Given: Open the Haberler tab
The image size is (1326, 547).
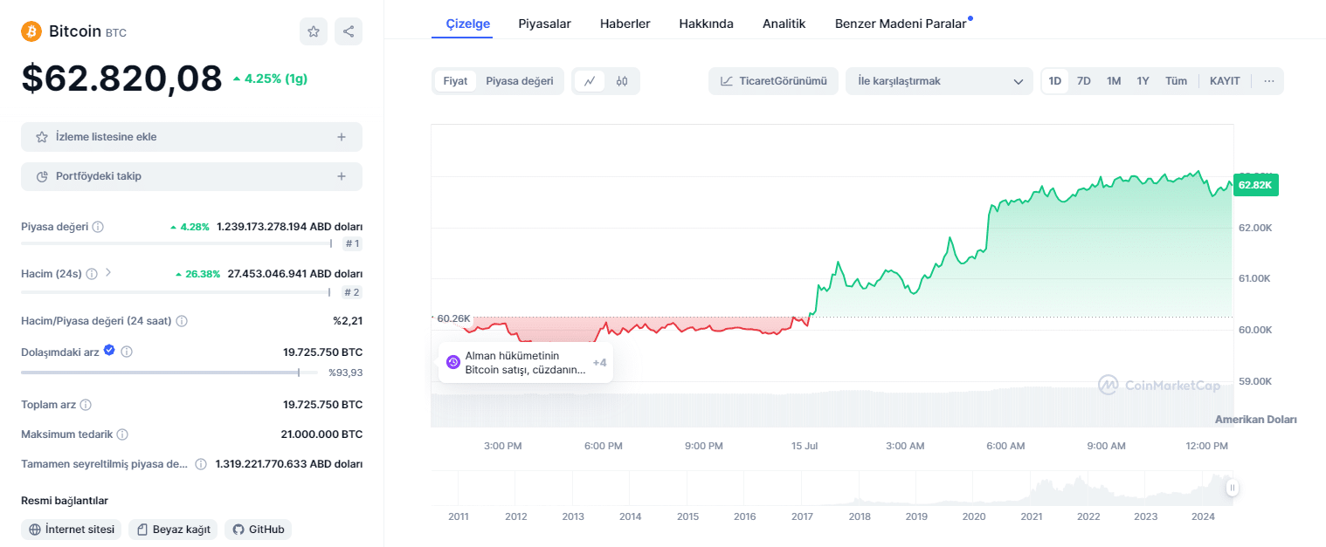Looking at the screenshot, I should (625, 24).
